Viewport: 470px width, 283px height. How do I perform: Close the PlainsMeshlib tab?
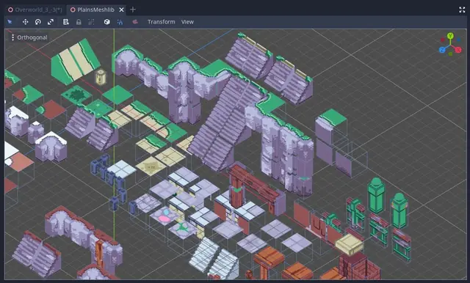pos(121,10)
